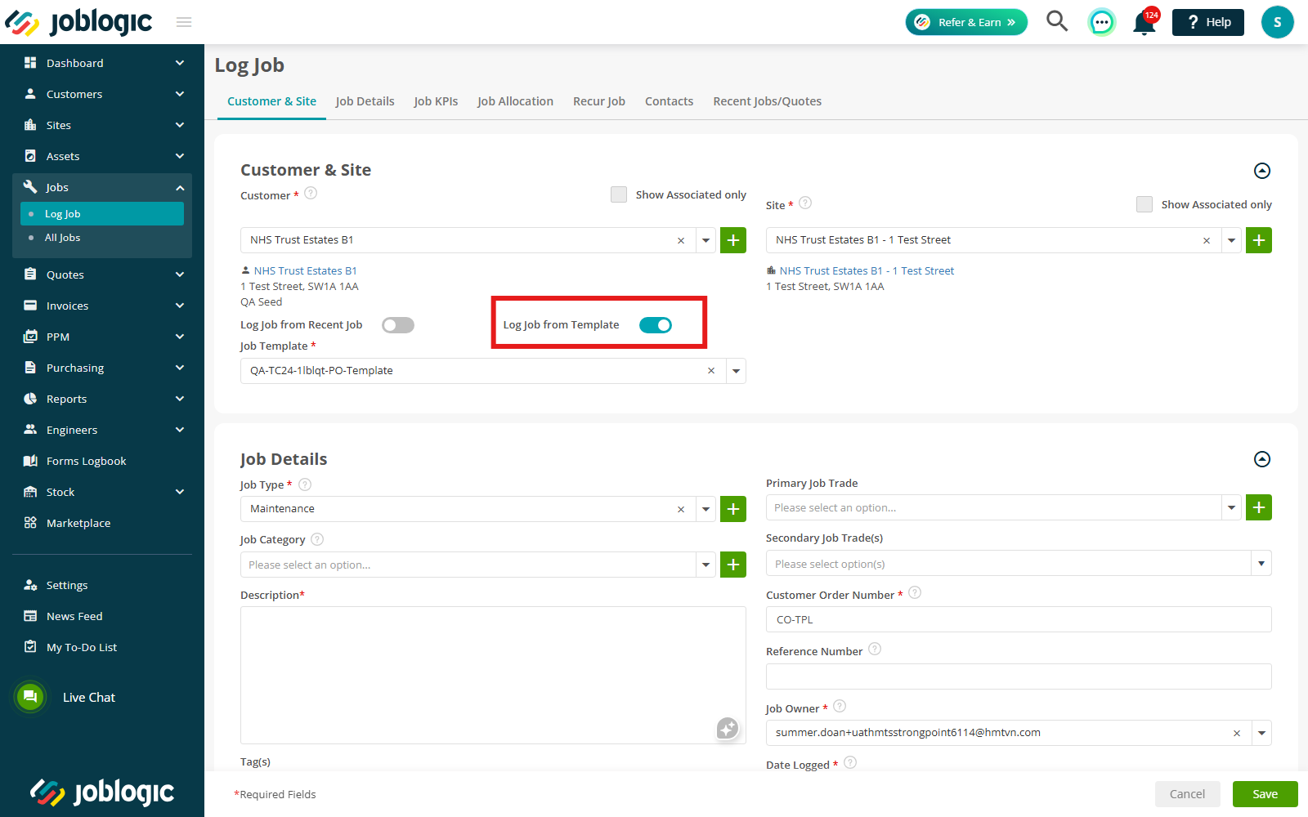Switch to the Job KPIs tab
The height and width of the screenshot is (817, 1308).
pos(436,101)
